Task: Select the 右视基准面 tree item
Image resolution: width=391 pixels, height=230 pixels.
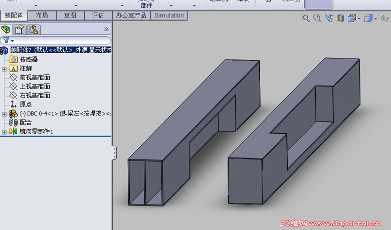Action: [35, 95]
